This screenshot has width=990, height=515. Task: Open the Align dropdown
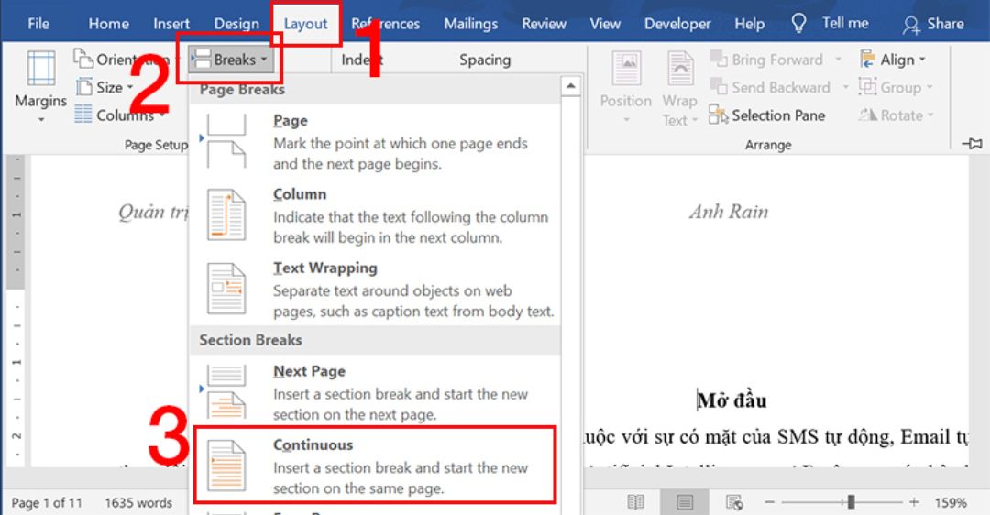click(893, 60)
